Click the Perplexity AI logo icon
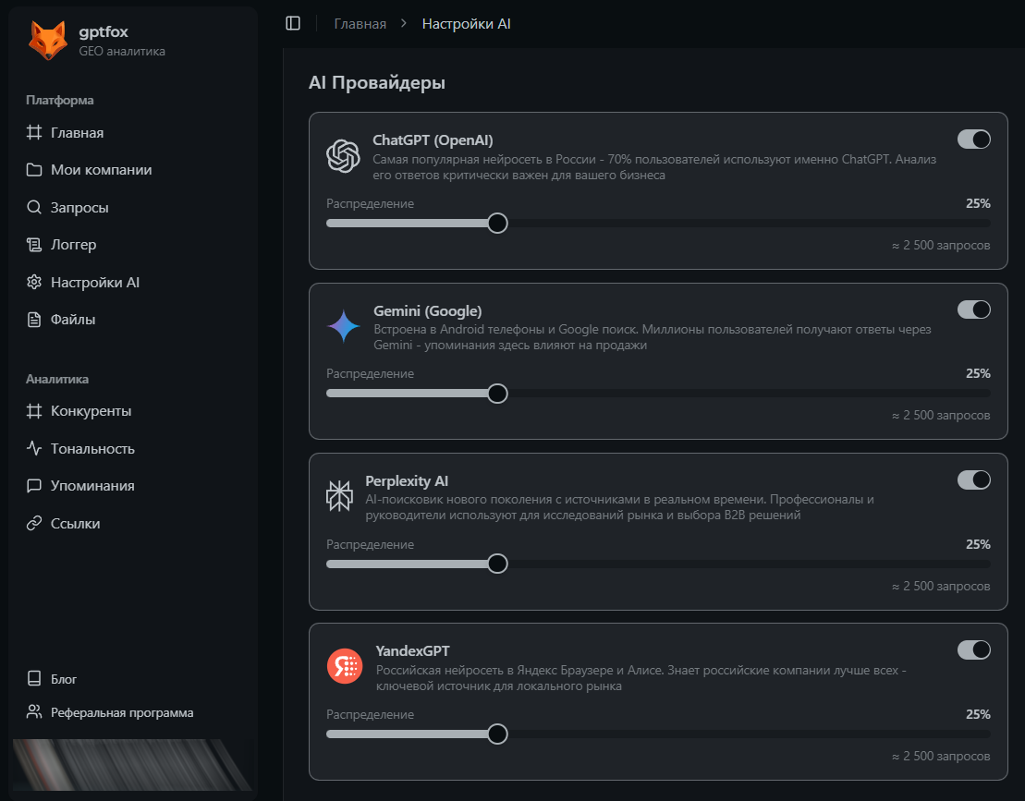Viewport: 1025px width, 801px height. pyautogui.click(x=340, y=496)
